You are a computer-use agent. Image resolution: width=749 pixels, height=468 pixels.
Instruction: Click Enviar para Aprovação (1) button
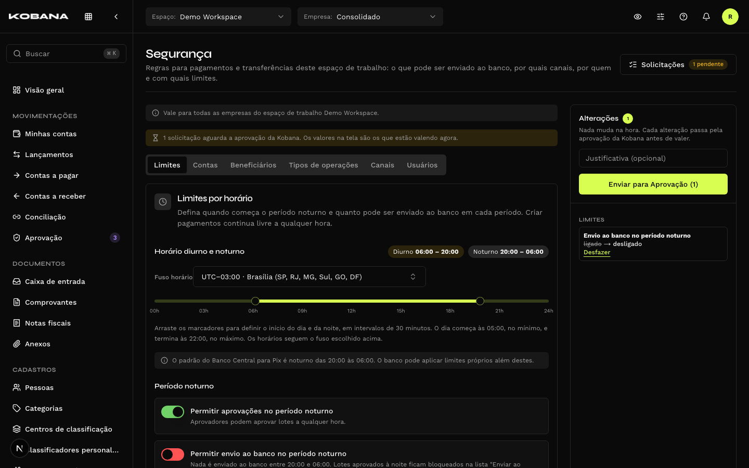pos(653,184)
